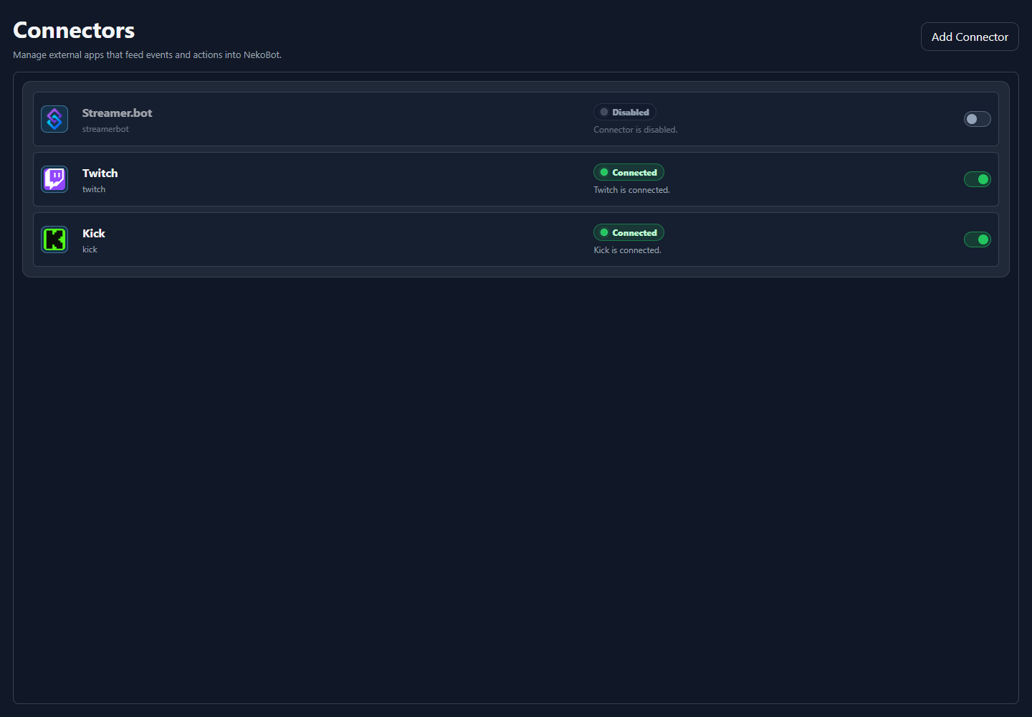This screenshot has width=1032, height=717.
Task: Click 'Twitch is connected.' status message
Action: (x=631, y=190)
